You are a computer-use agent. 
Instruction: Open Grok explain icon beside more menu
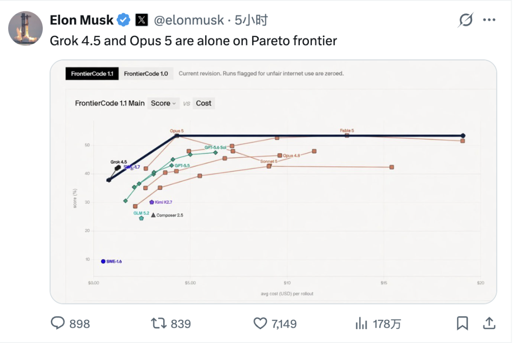466,20
